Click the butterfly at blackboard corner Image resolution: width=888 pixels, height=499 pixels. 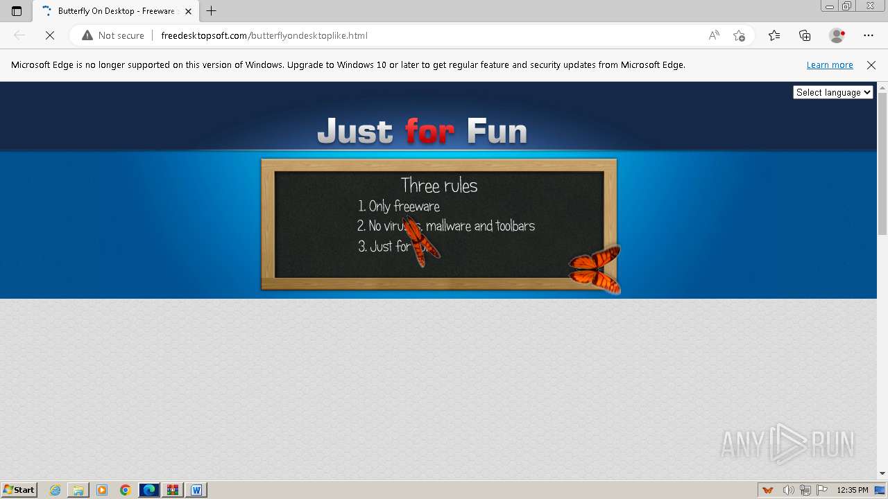(x=595, y=270)
